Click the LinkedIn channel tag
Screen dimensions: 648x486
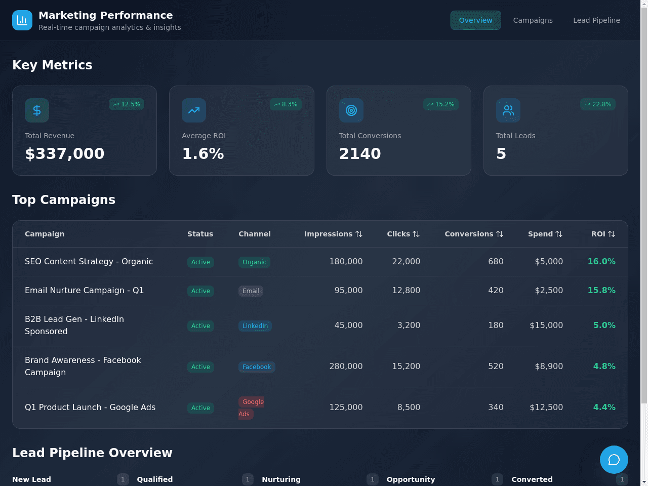pos(255,326)
